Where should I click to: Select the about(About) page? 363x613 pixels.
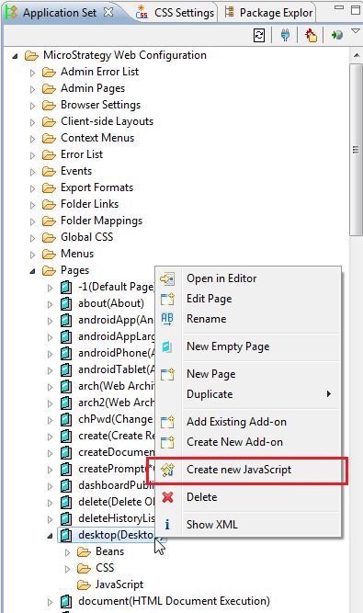pyautogui.click(x=111, y=303)
